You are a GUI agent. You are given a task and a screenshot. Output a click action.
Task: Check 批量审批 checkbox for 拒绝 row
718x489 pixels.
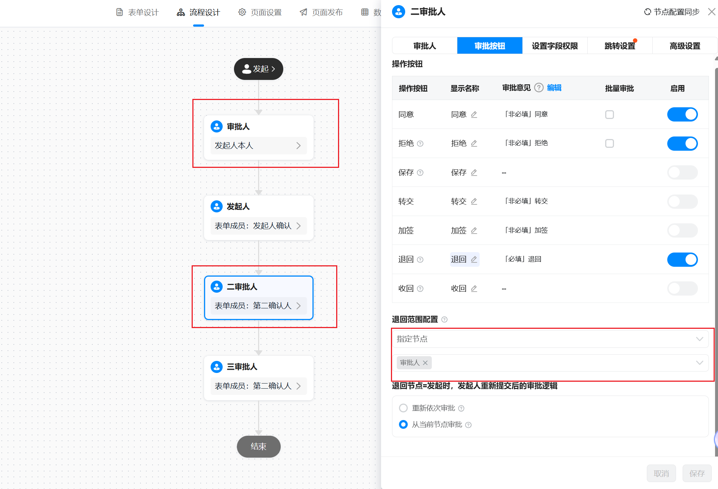[609, 143]
